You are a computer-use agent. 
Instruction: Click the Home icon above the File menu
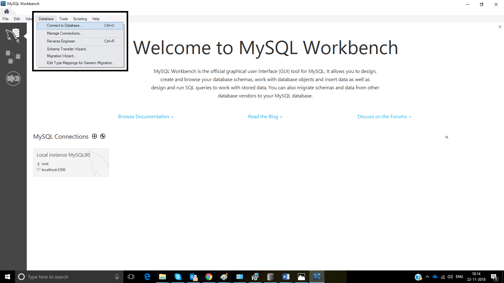[7, 11]
